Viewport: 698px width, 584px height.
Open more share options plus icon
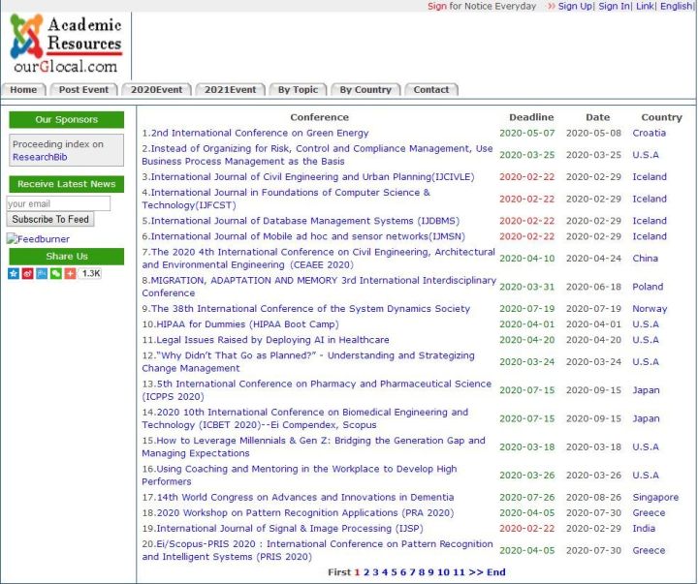click(71, 273)
